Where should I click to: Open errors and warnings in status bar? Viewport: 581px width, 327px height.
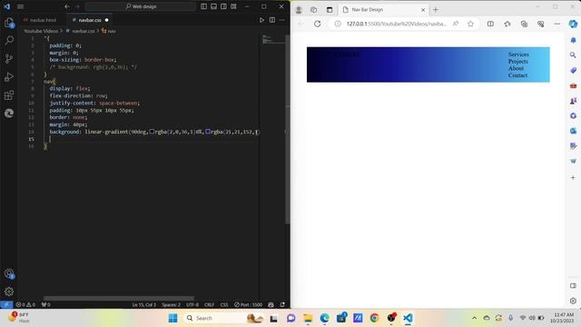(x=25, y=305)
